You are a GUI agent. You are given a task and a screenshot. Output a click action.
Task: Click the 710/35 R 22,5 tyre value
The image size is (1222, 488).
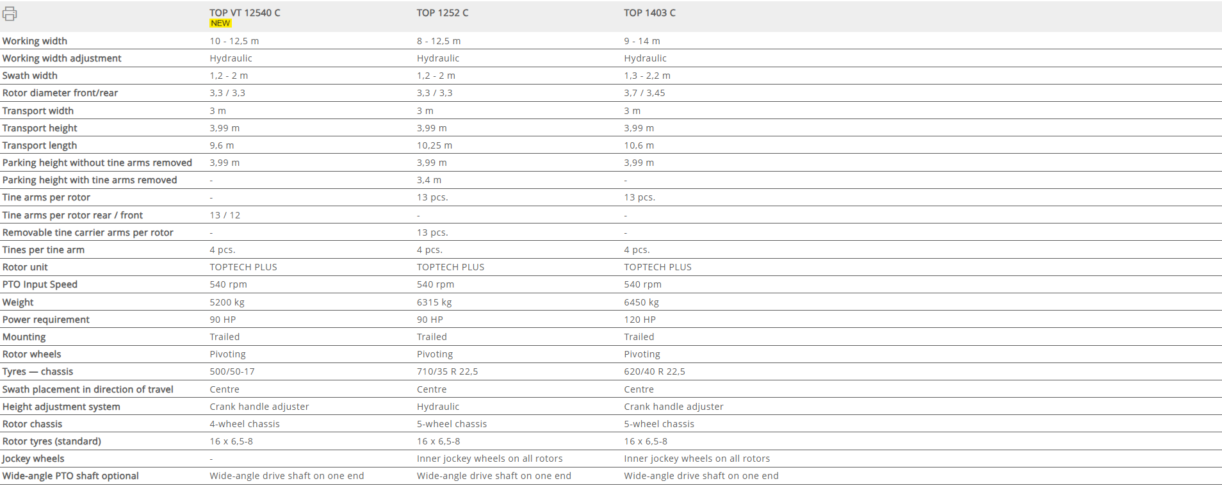(447, 371)
